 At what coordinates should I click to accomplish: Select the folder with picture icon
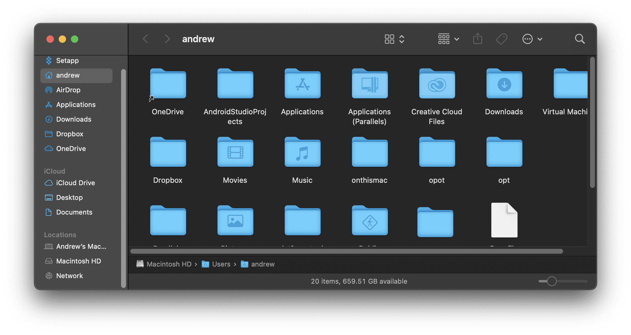(235, 220)
